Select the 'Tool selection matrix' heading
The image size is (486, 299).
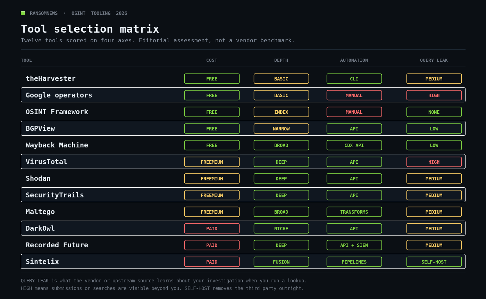pos(90,29)
